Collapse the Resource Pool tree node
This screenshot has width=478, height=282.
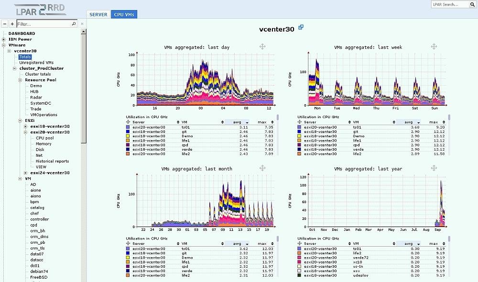(x=21, y=80)
